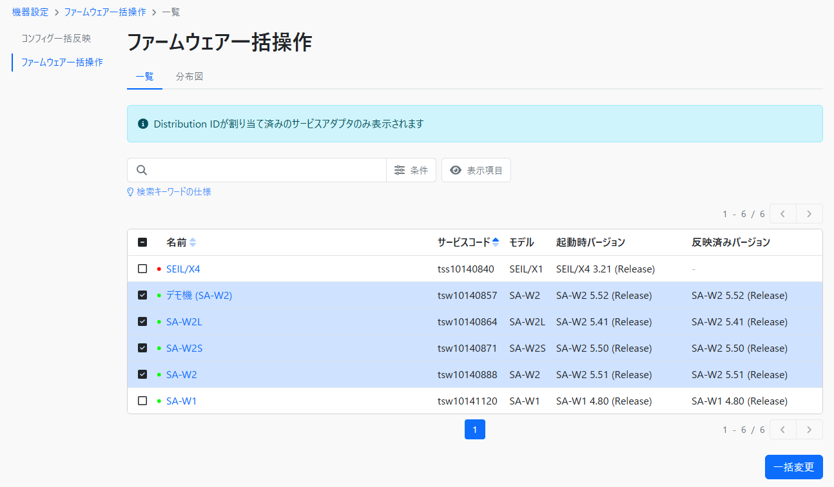Screen dimensions: 834x487
Task: Click page number 1 button
Action: [475, 430]
